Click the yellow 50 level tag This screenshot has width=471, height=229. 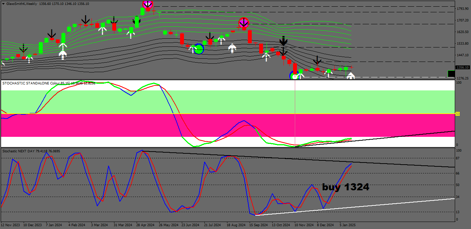click(458, 114)
